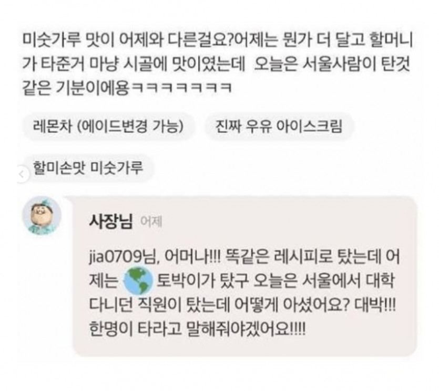Click the owner's cartoon avatar
Viewport: 439px width, 391px height.
click(x=42, y=216)
